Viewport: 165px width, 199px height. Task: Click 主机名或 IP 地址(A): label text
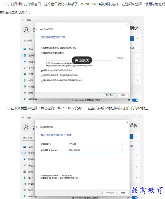click(x=49, y=150)
